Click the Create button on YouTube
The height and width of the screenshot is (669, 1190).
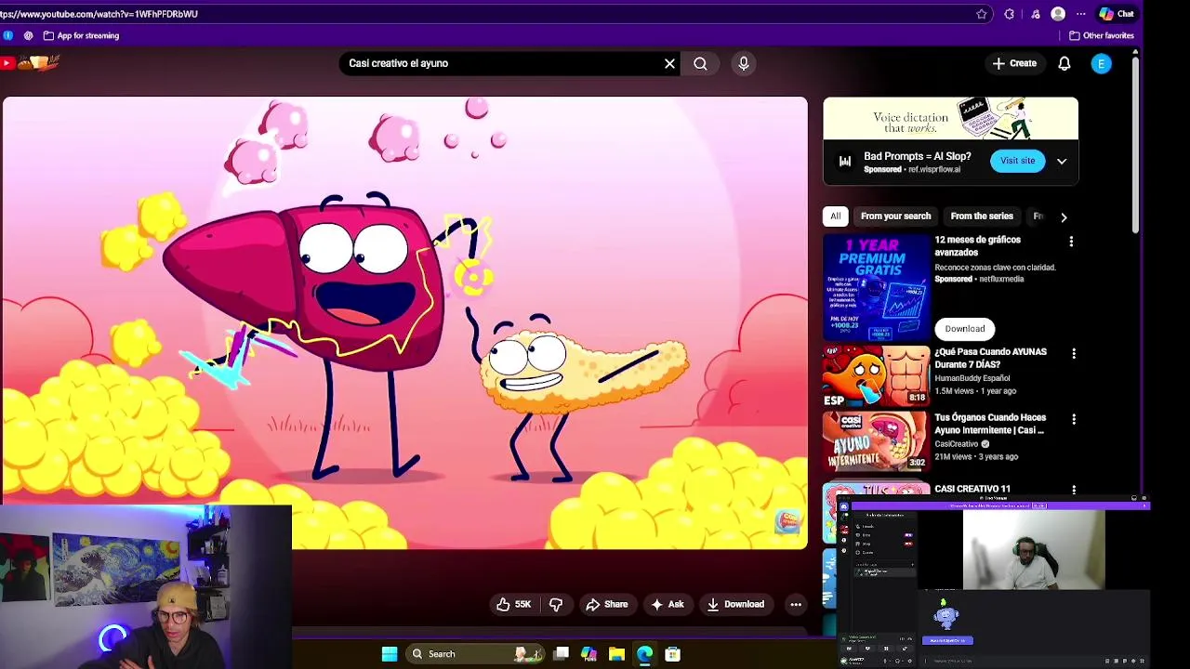click(1014, 63)
